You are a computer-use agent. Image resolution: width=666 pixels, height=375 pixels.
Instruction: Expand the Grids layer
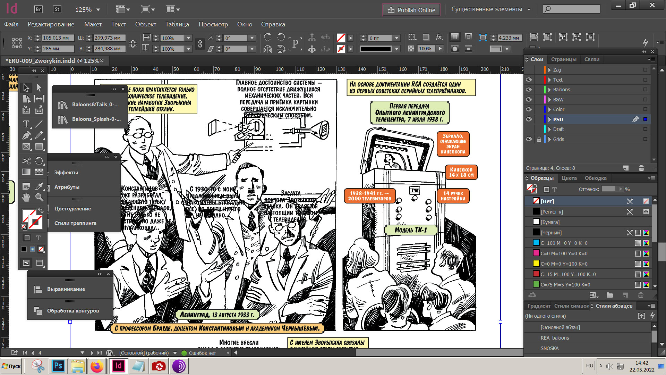(549, 139)
